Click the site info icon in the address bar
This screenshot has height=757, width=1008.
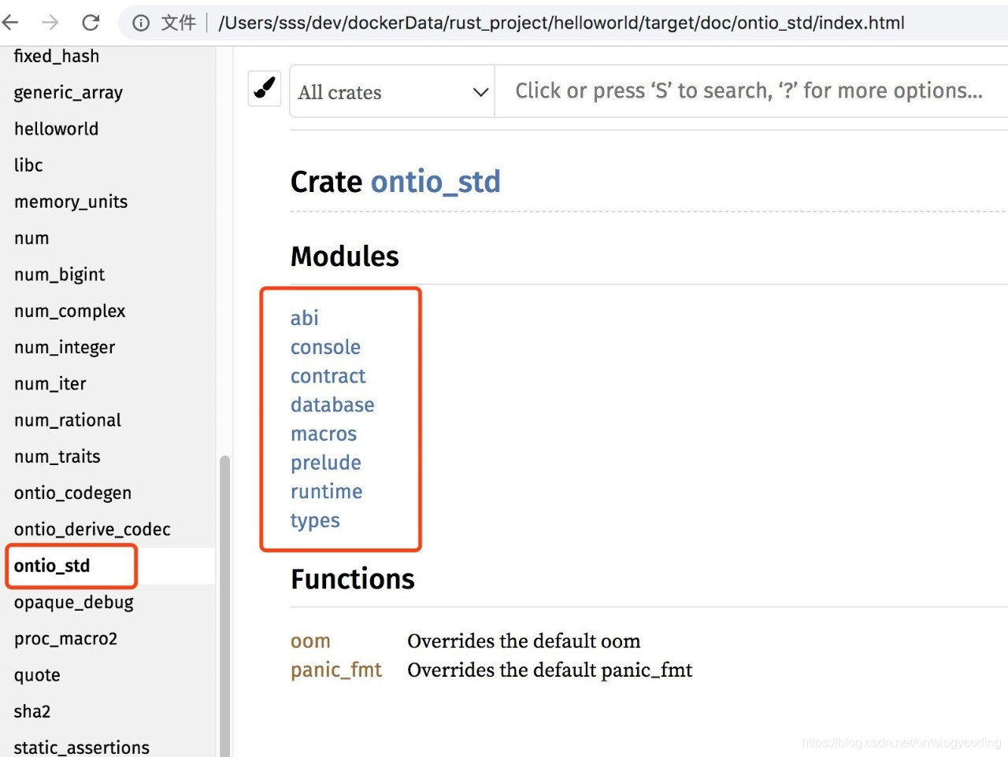[x=141, y=23]
